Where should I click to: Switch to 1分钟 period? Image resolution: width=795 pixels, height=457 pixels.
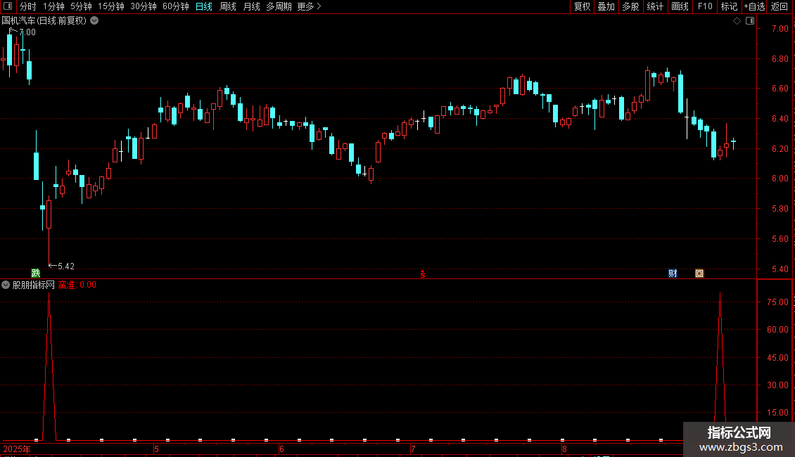(53, 6)
